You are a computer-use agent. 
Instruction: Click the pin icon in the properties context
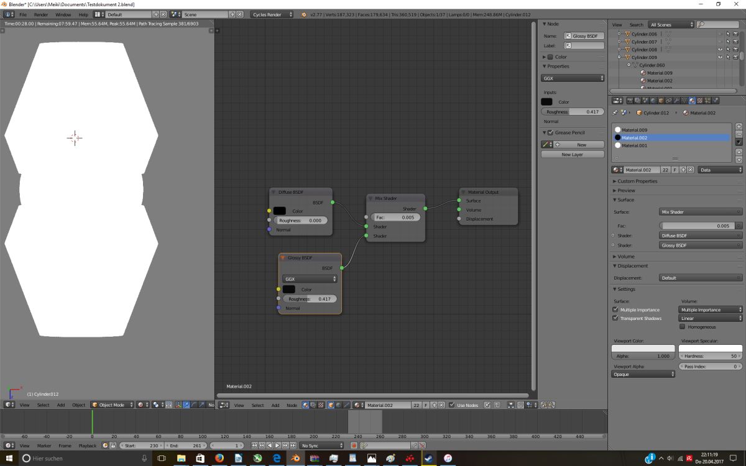pyautogui.click(x=615, y=113)
